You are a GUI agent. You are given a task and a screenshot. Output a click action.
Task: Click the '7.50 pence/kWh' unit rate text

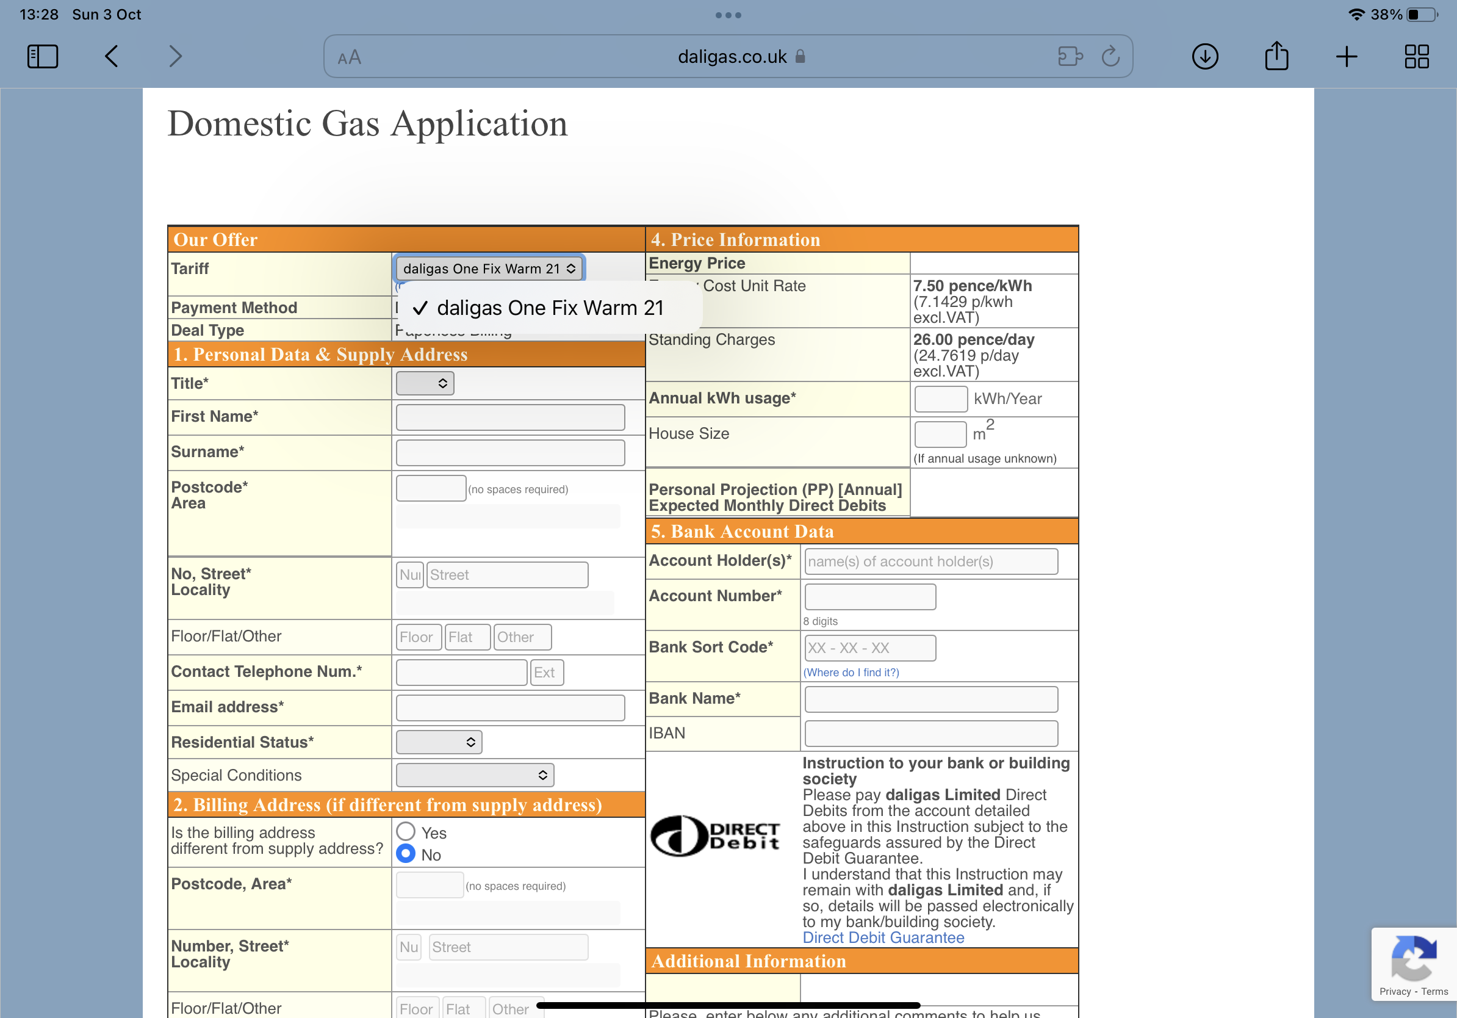click(x=972, y=286)
